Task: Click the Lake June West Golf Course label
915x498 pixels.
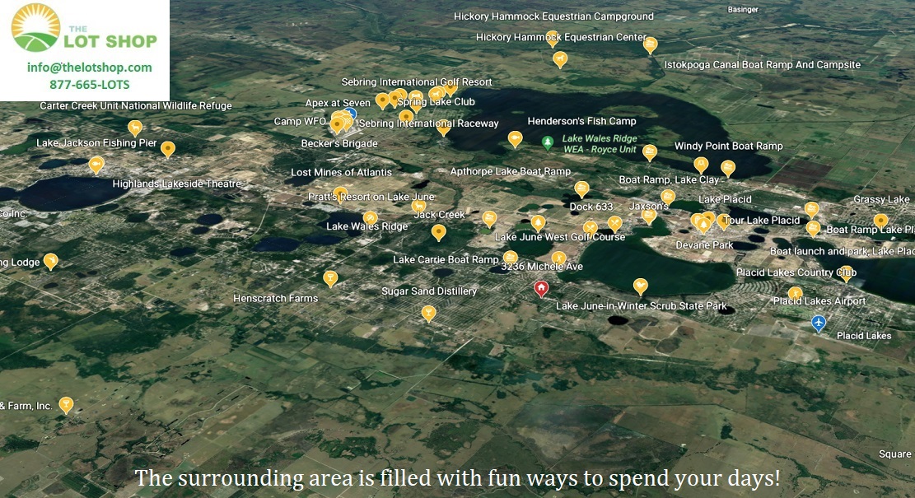Action: click(559, 238)
